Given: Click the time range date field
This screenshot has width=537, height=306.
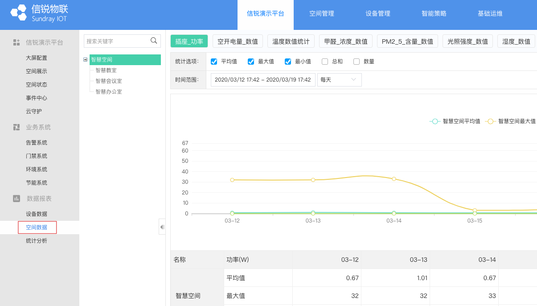Looking at the screenshot, I should (x=263, y=79).
